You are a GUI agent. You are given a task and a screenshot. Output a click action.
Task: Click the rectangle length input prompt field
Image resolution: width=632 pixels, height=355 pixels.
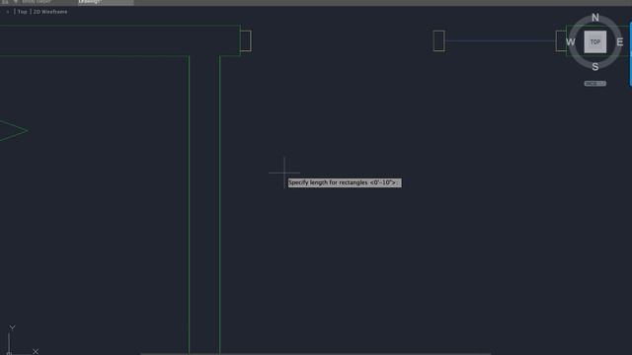tap(345, 182)
